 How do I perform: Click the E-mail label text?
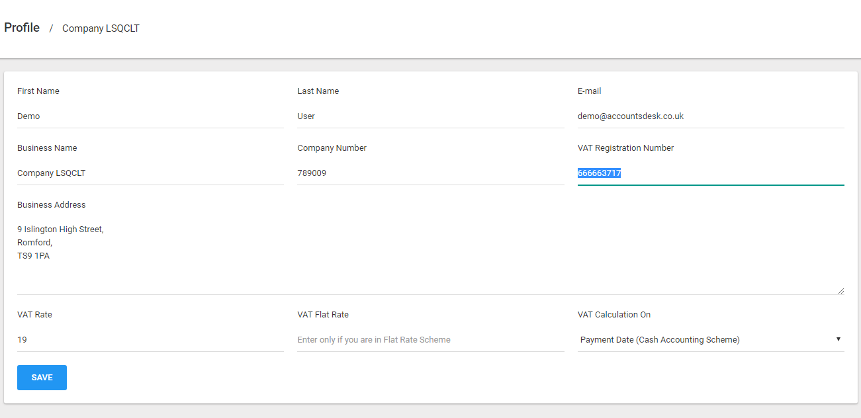589,91
